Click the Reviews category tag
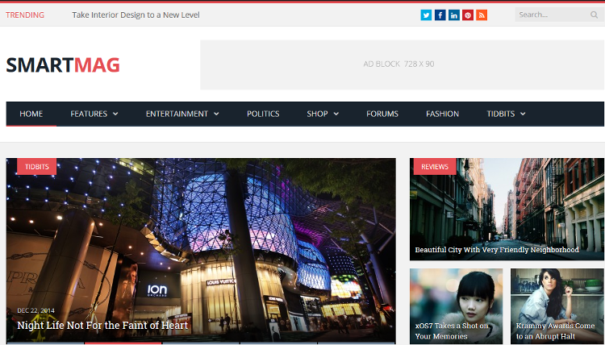 pos(435,167)
